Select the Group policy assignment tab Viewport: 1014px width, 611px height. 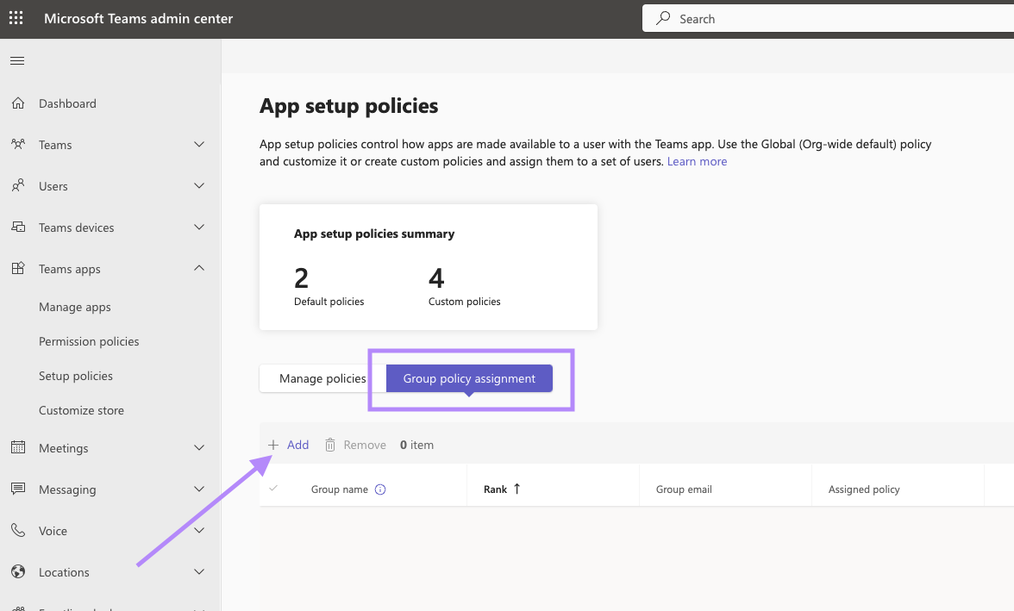[x=469, y=378]
